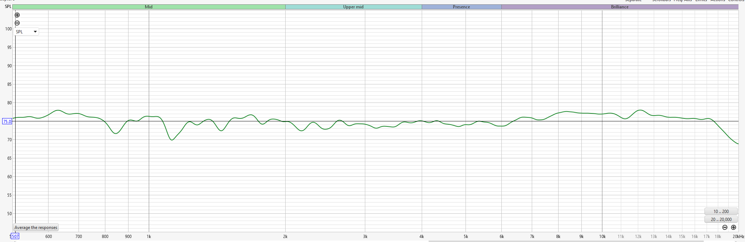Click the 2k frequency axis label

[285, 236]
